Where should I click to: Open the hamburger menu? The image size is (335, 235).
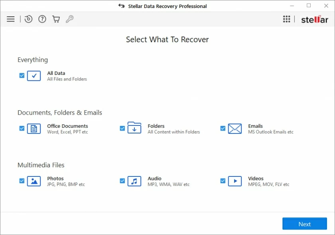click(10, 19)
